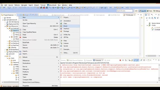
Task: Click the Import icon in context menu
Action: (x=20, y=51)
